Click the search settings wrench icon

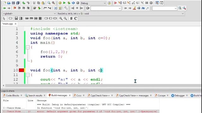(184, 8)
